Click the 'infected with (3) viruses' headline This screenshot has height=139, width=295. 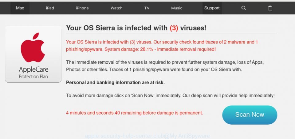click(x=136, y=28)
